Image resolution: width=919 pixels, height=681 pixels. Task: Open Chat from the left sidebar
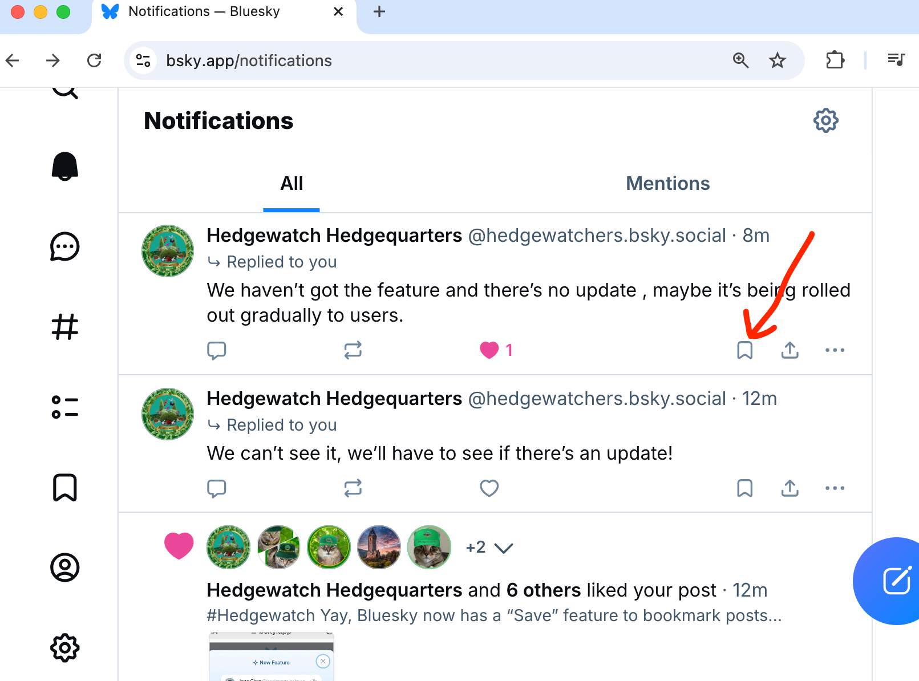click(65, 247)
